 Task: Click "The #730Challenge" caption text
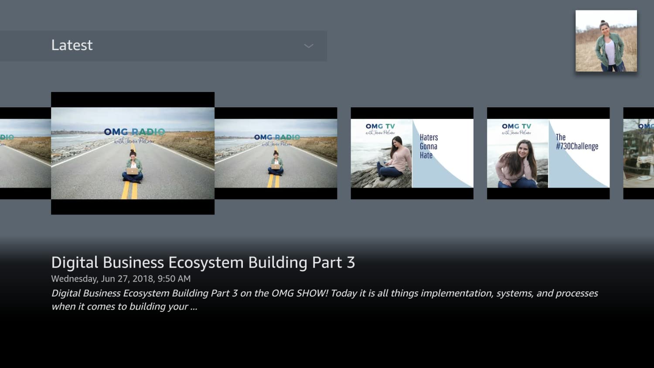tap(576, 142)
